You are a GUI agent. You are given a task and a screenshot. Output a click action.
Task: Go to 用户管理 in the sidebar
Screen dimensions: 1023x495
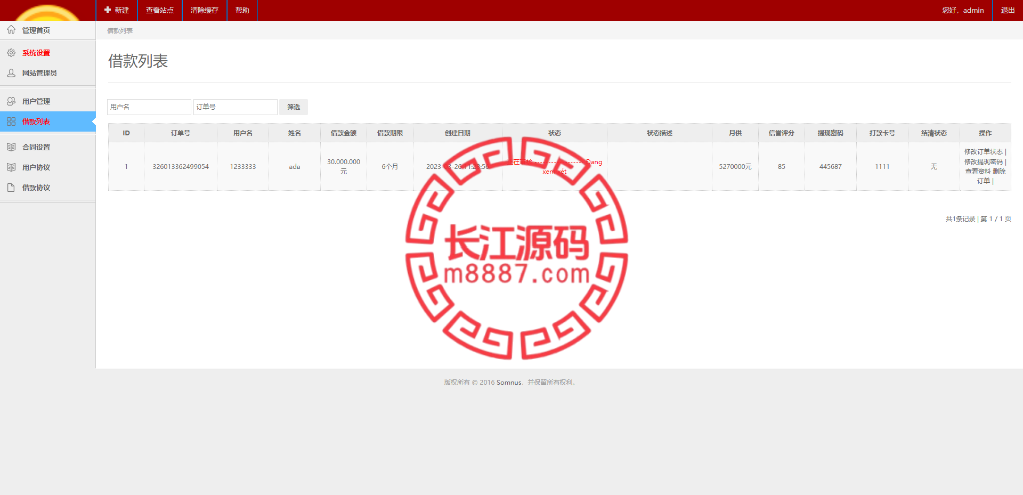36,101
